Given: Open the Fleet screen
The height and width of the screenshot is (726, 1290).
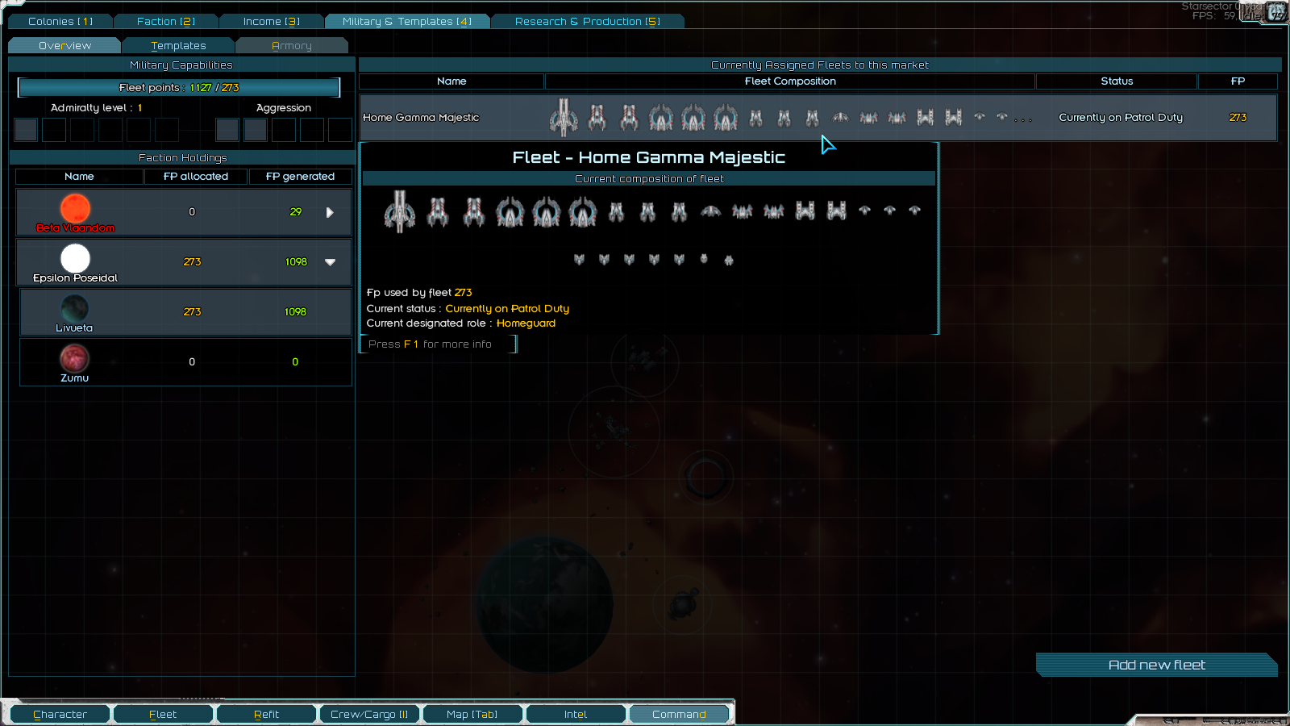Looking at the screenshot, I should (x=163, y=714).
